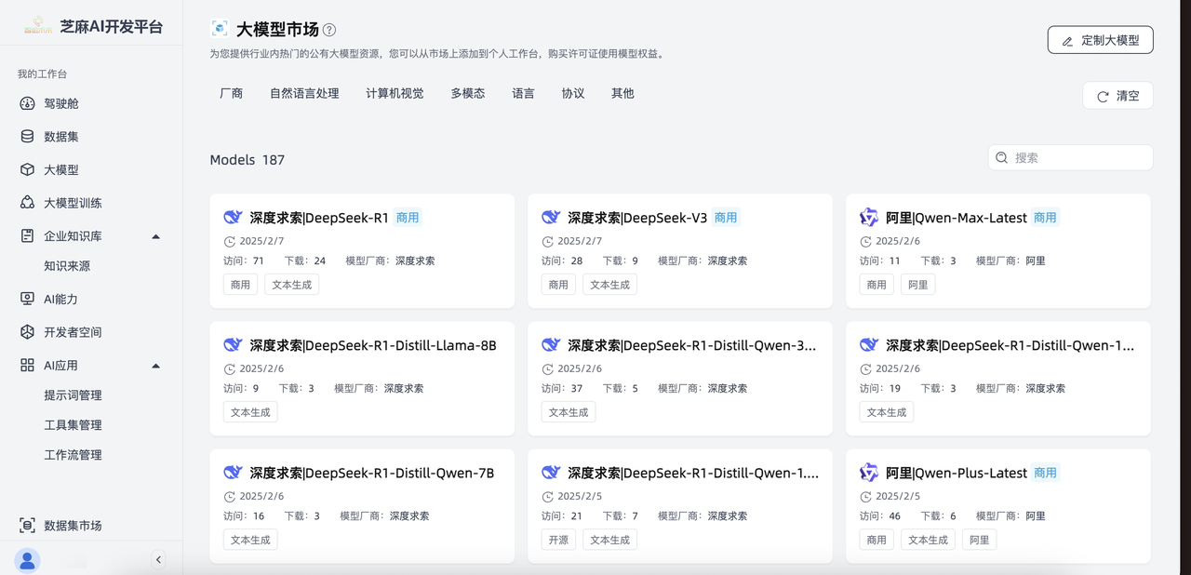Open the 协议 filter
Screen dimensions: 1191x575
click(x=573, y=93)
